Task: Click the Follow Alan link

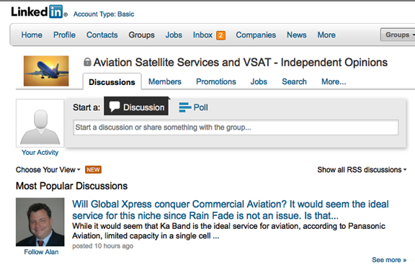Action: (x=41, y=252)
